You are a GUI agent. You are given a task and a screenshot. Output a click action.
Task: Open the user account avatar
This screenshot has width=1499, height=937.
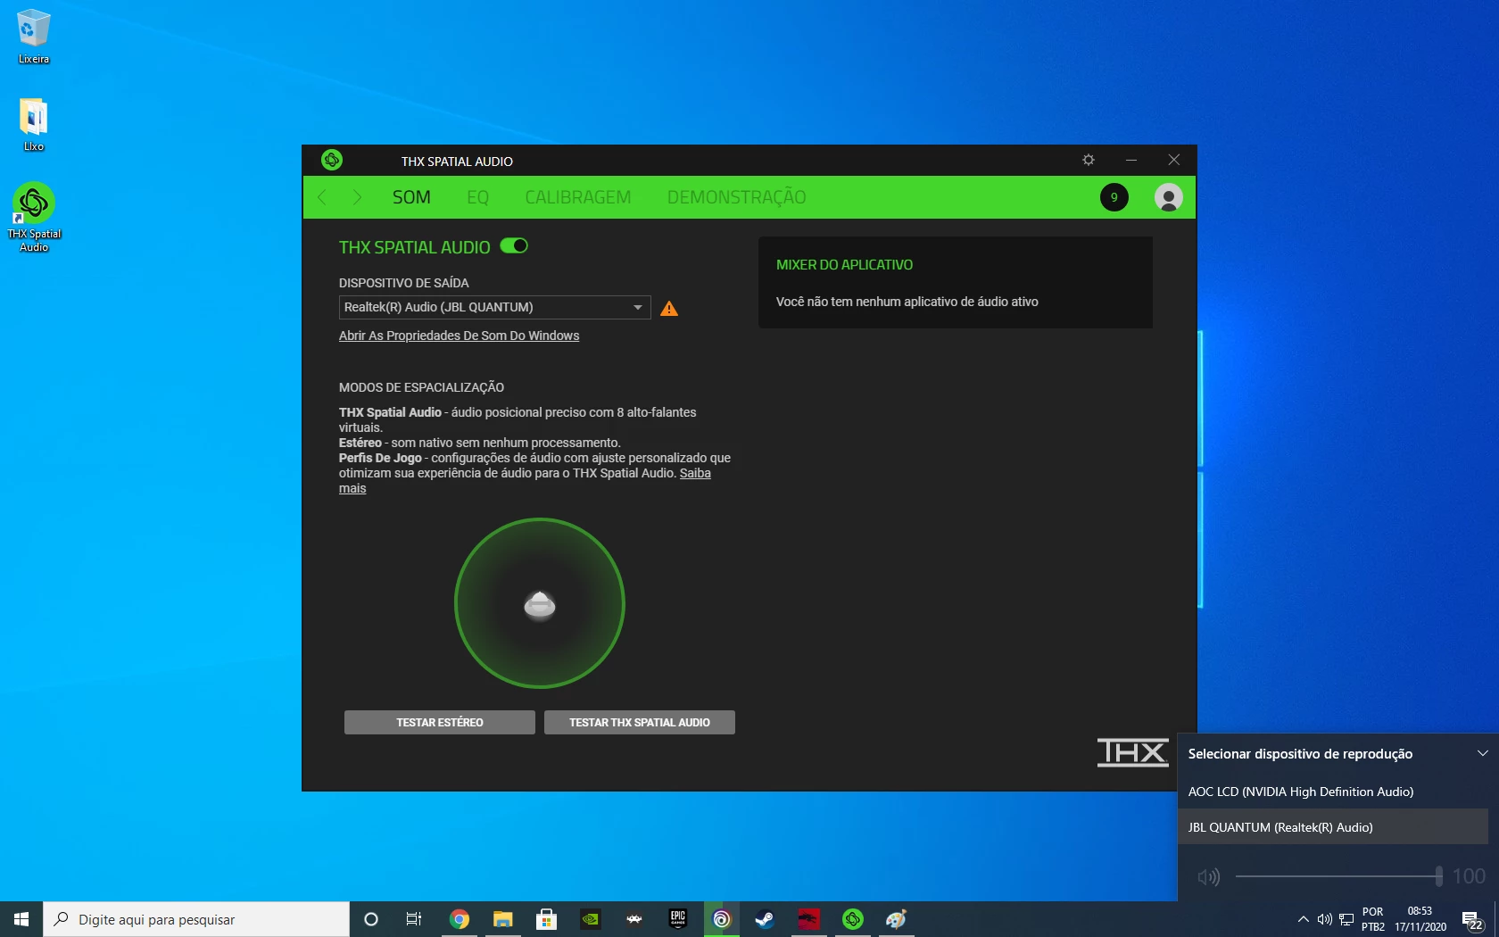pyautogui.click(x=1168, y=197)
